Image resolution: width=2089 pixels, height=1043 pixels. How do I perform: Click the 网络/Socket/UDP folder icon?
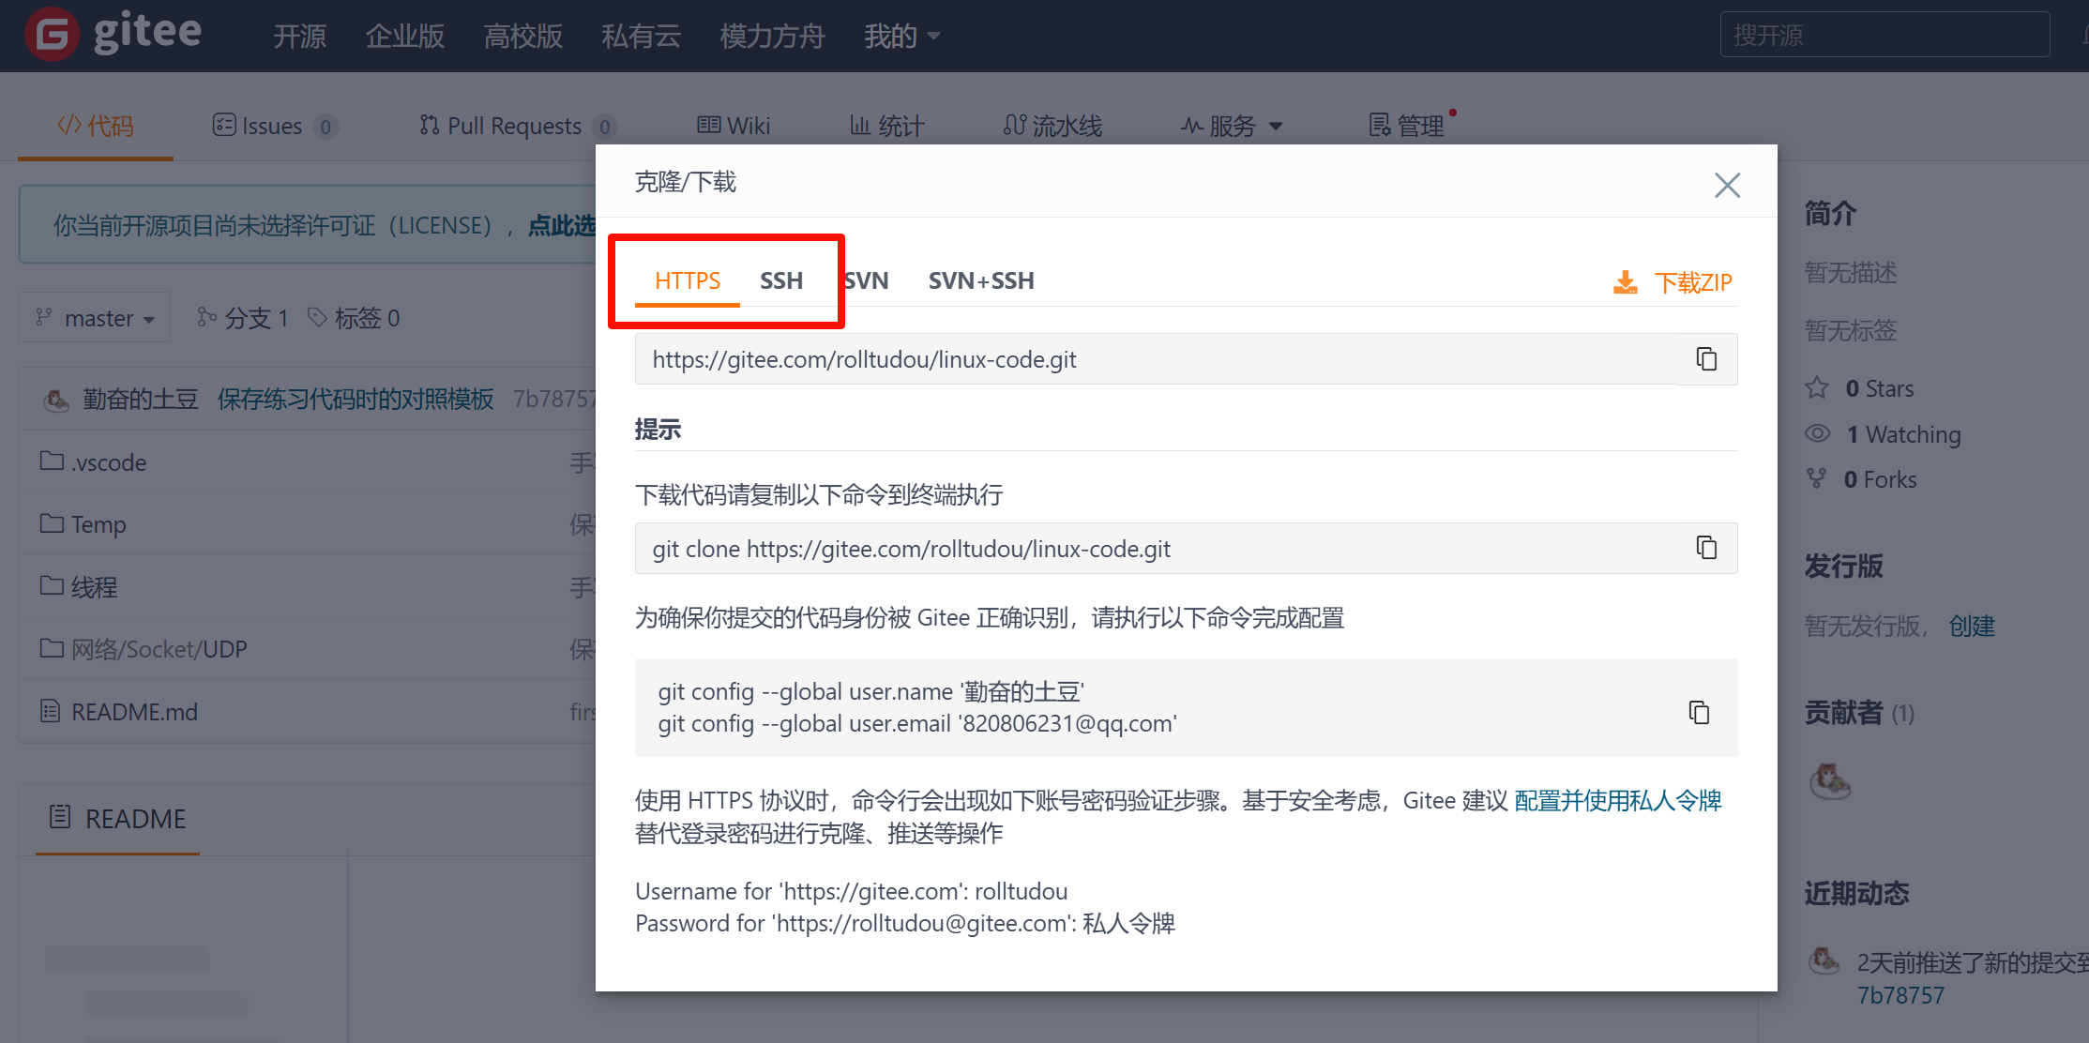pos(52,647)
